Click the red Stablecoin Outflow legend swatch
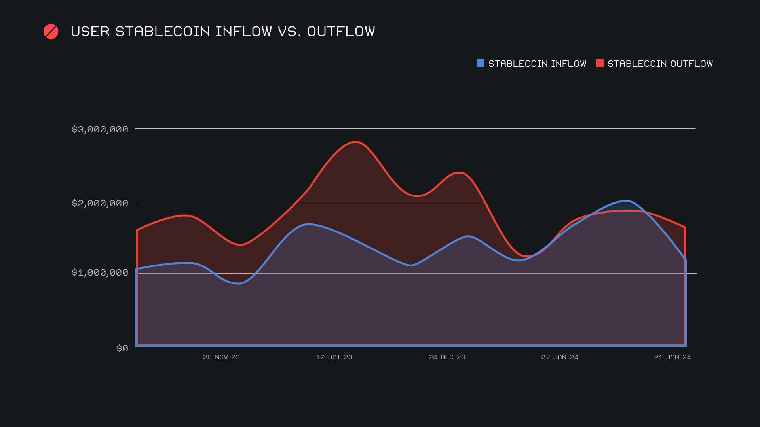Viewport: 760px width, 427px height. pyautogui.click(x=599, y=63)
